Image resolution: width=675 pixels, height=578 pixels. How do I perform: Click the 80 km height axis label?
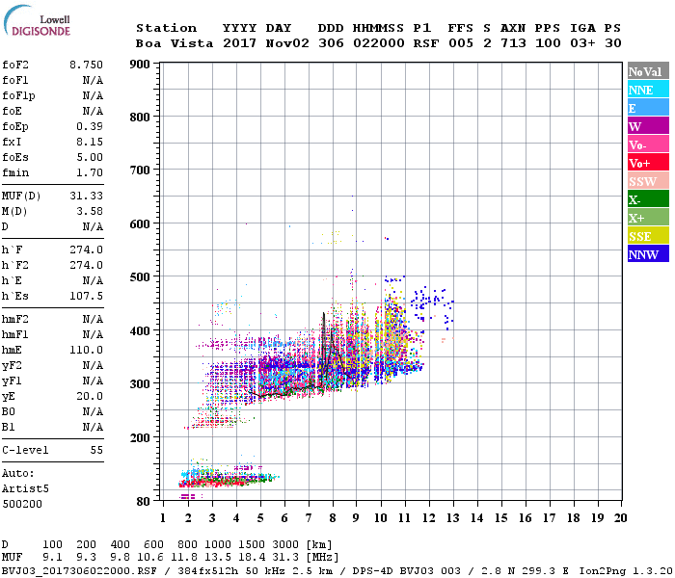point(144,502)
